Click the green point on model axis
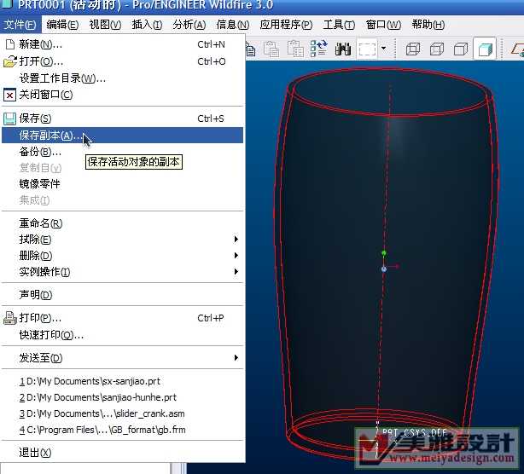 click(384, 253)
